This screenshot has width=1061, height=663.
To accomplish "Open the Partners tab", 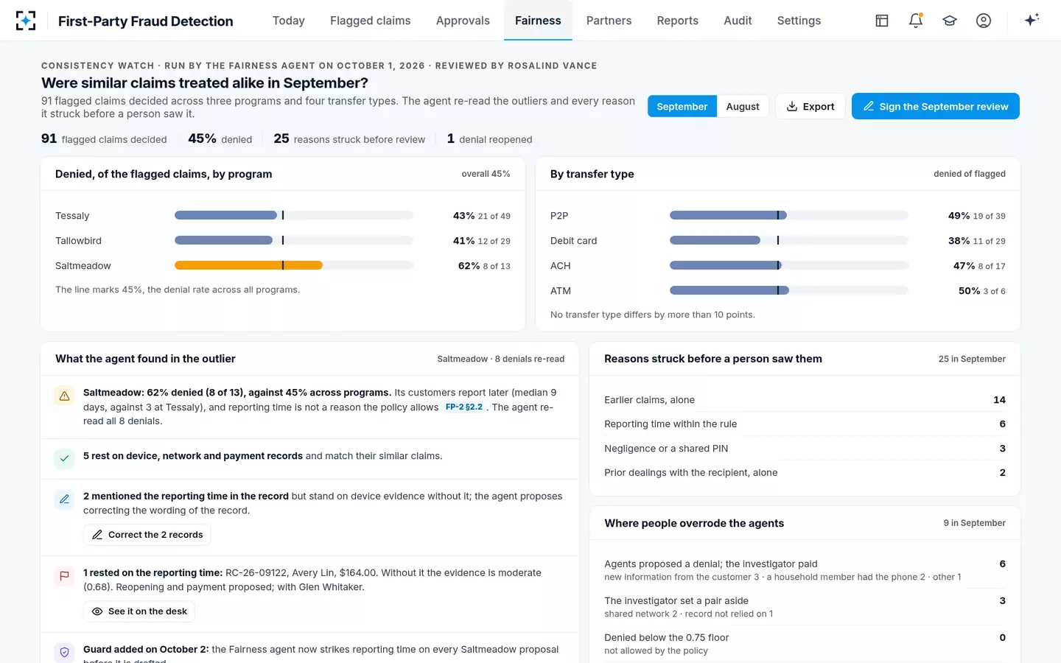I will click(x=609, y=21).
